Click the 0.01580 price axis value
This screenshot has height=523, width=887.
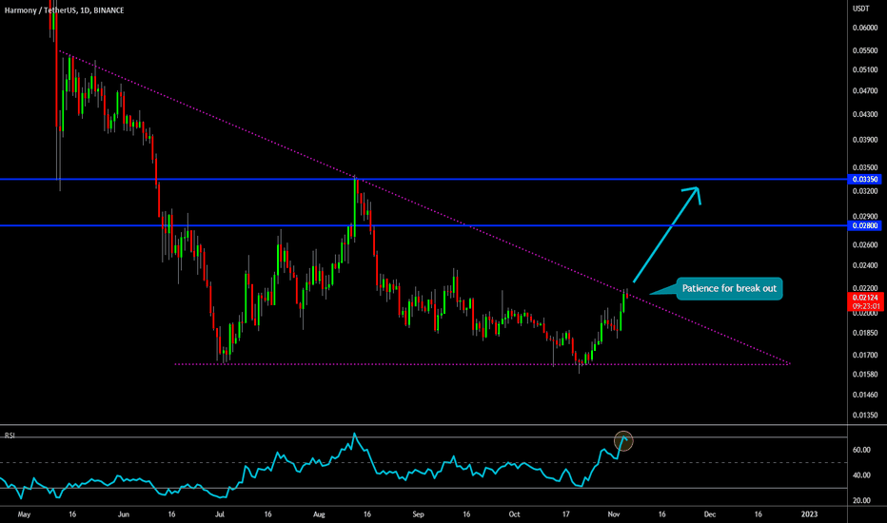pyautogui.click(x=865, y=375)
